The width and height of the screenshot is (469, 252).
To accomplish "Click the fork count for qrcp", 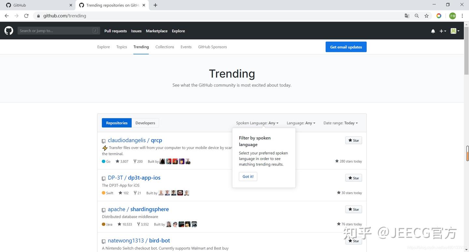I will pos(138,161).
